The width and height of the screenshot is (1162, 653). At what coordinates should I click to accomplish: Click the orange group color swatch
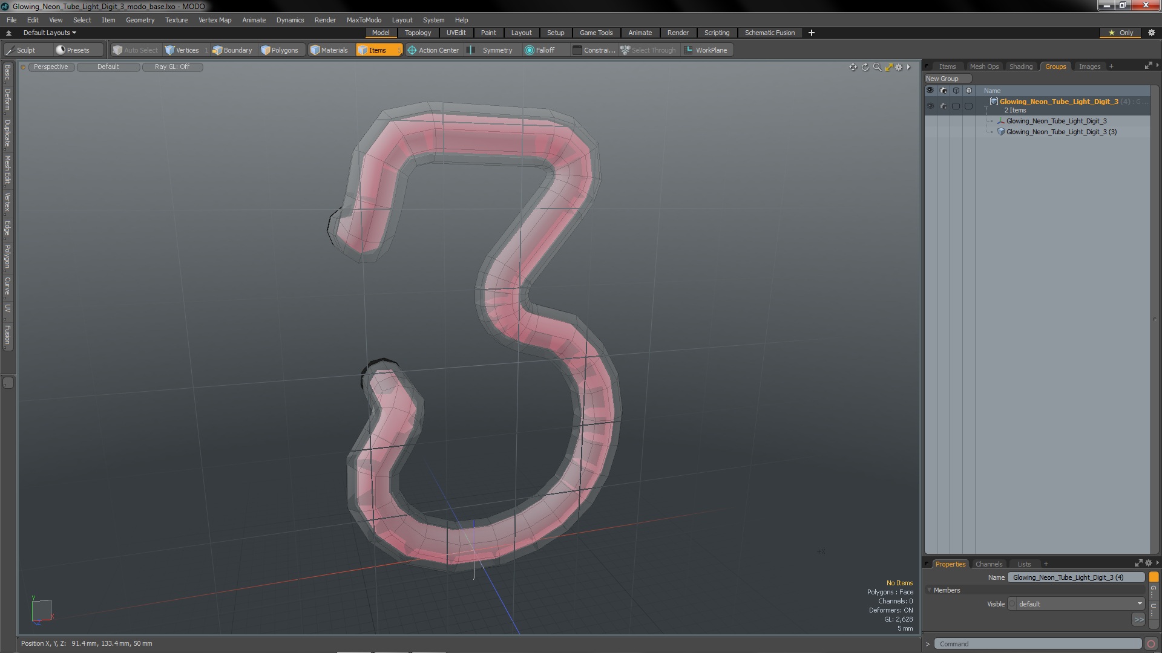tap(1154, 577)
